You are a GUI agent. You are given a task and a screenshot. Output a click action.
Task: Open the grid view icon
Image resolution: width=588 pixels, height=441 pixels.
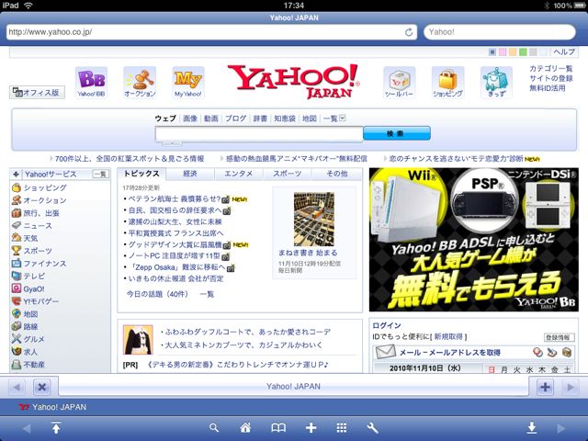341,427
